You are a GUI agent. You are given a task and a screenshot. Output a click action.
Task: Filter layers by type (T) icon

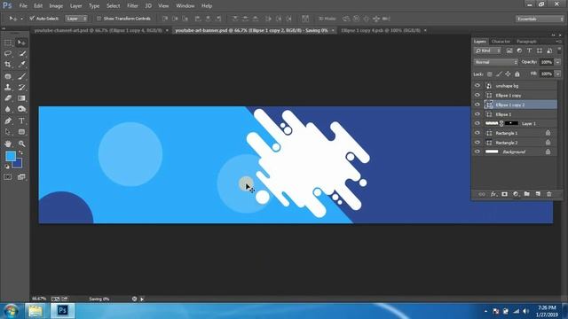pos(529,51)
